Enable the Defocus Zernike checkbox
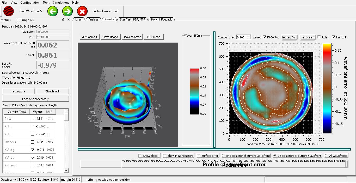356x183 pixels. point(33,142)
